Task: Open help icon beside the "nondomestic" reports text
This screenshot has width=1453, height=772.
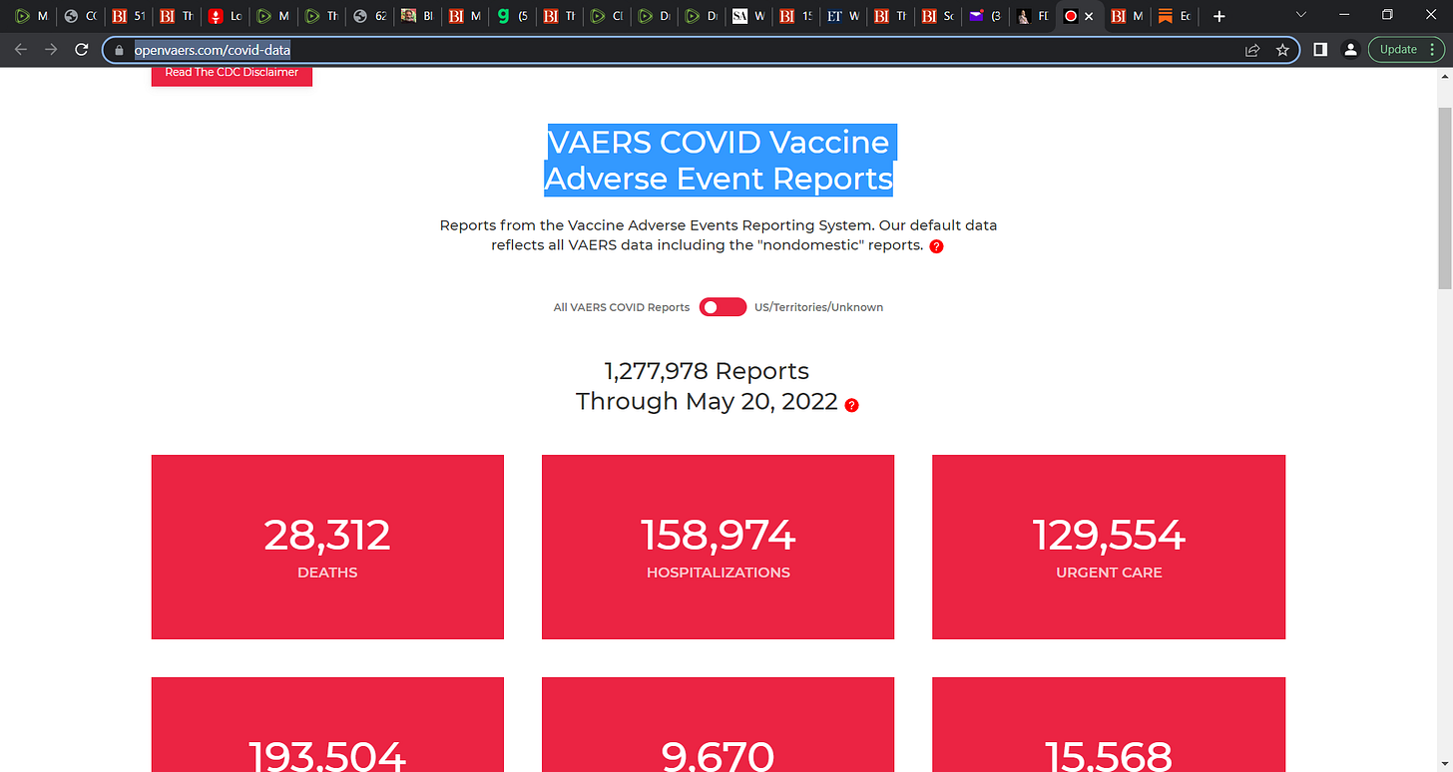Action: point(936,246)
